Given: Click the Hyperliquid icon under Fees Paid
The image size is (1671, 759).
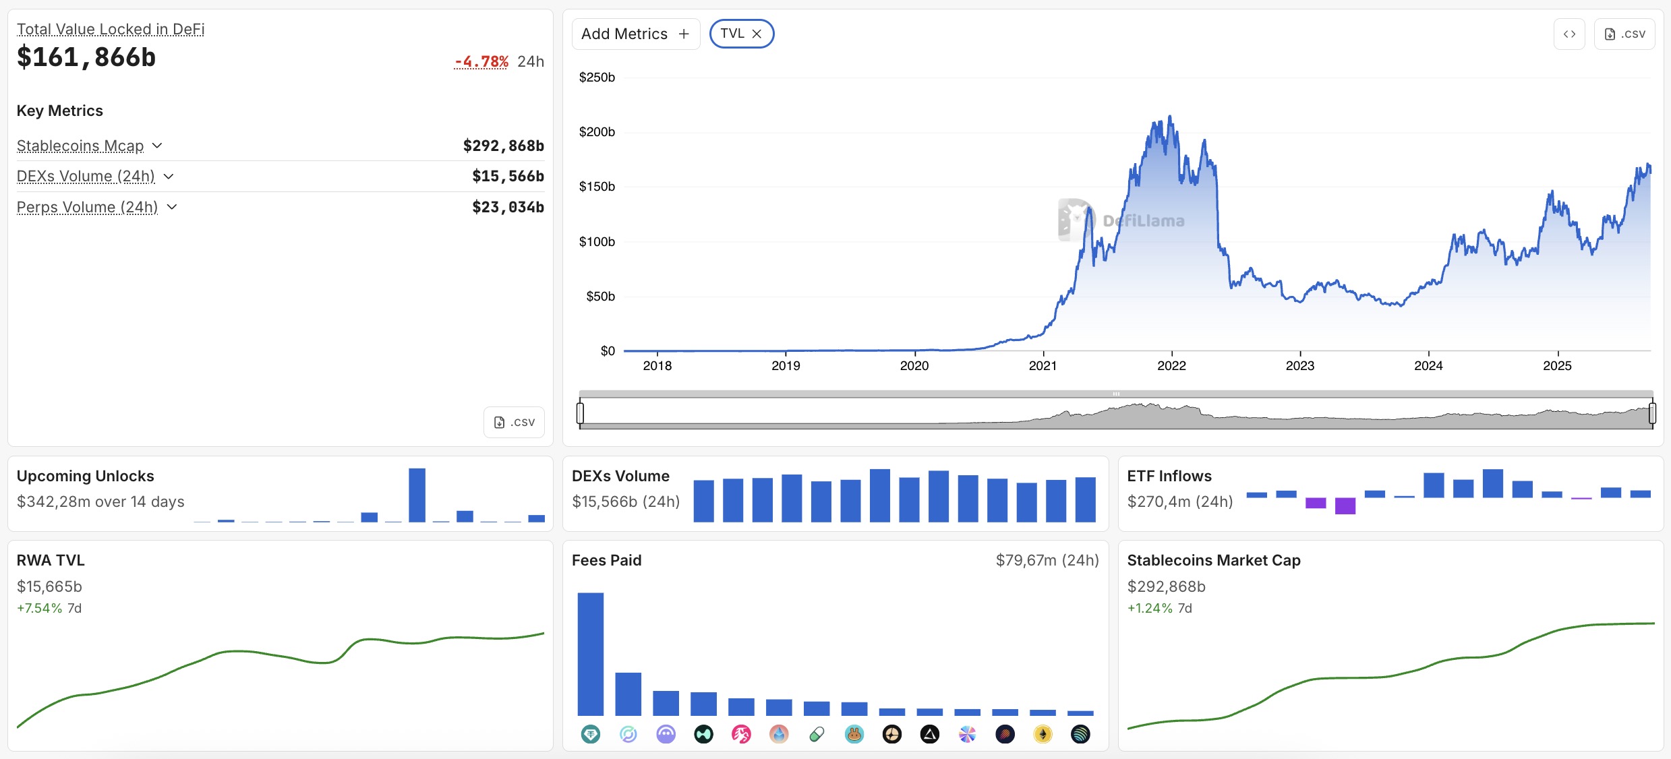Looking at the screenshot, I should (x=703, y=734).
